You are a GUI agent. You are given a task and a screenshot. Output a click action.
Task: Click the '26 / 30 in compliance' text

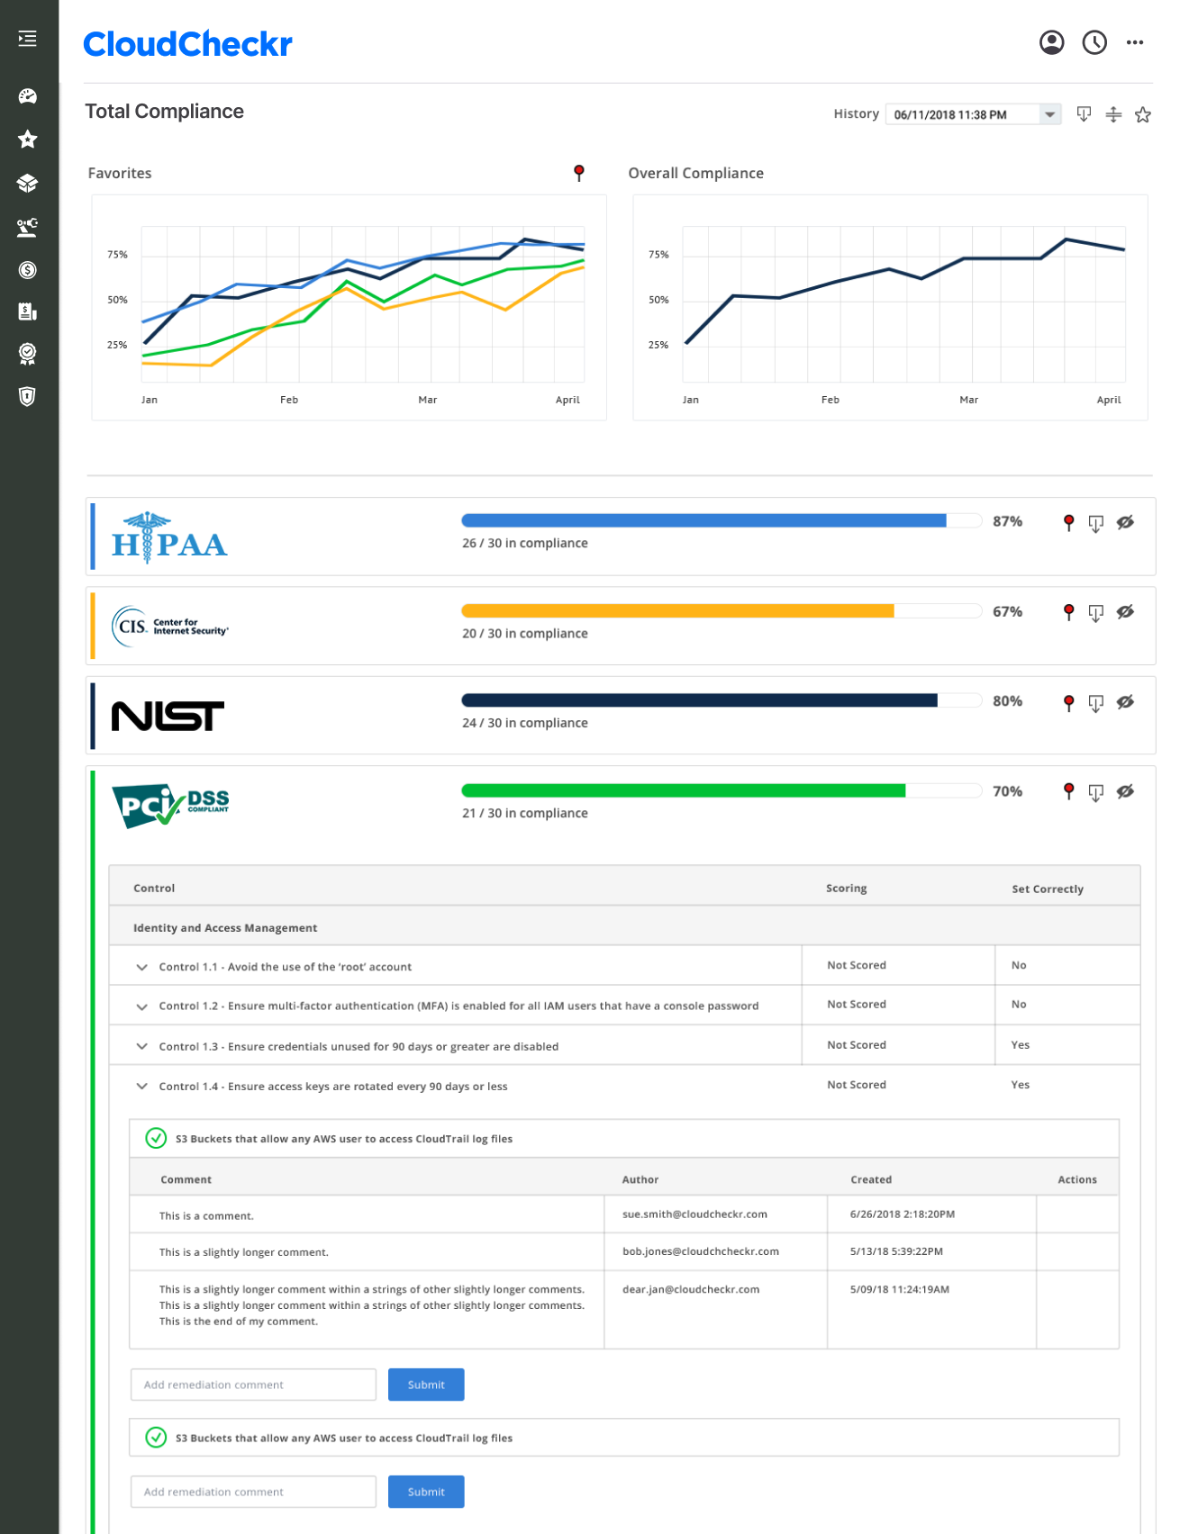pos(525,543)
